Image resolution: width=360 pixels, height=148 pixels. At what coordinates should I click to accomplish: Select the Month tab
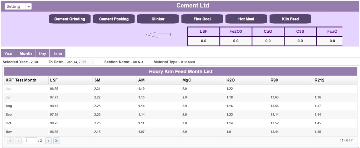[x=25, y=53]
